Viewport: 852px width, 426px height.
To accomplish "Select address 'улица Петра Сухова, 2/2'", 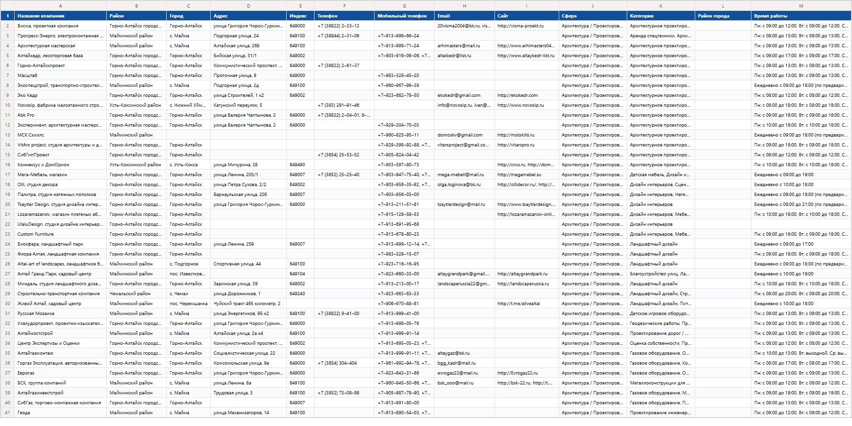I will pyautogui.click(x=248, y=185).
